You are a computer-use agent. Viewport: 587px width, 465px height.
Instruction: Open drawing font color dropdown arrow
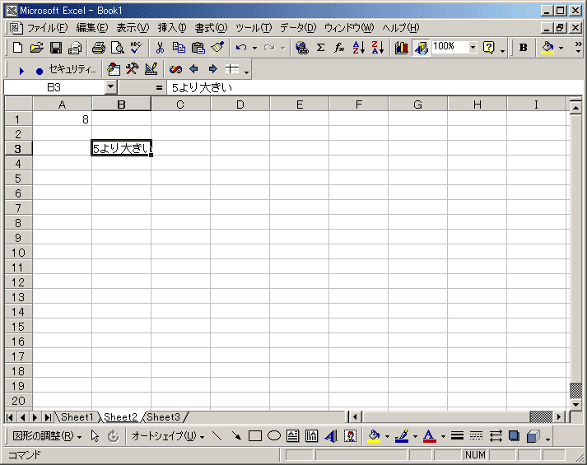[443, 436]
